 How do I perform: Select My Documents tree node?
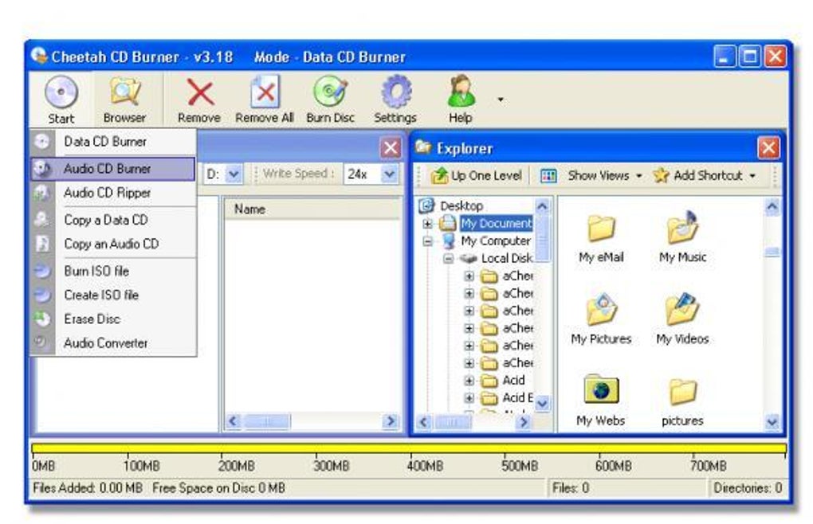click(x=497, y=223)
